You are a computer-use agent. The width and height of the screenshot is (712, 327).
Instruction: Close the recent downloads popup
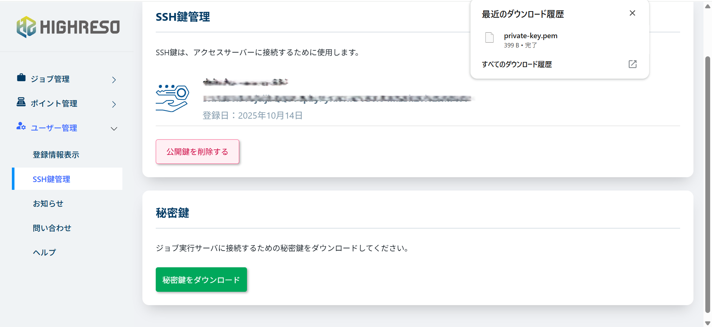coord(632,13)
